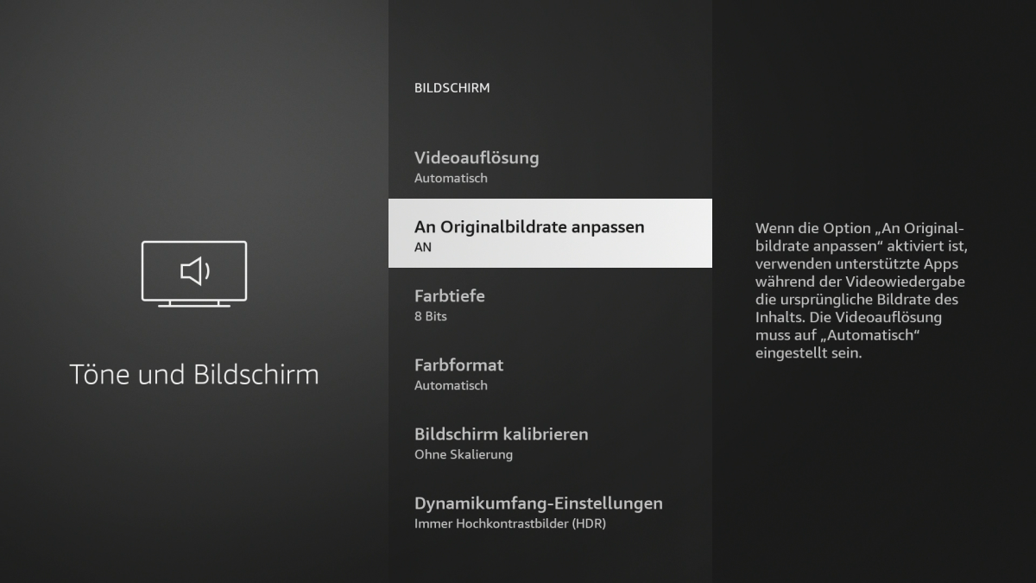Click 'Automatisch' under Videoauflösung
The image size is (1036, 583).
tap(451, 178)
